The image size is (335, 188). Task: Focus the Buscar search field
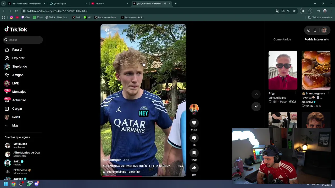(x=23, y=40)
